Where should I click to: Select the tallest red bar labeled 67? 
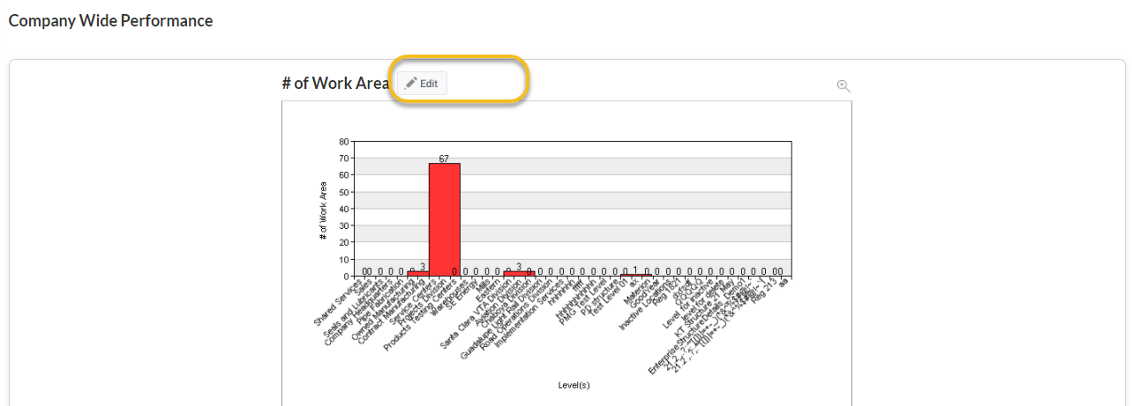[x=444, y=219]
